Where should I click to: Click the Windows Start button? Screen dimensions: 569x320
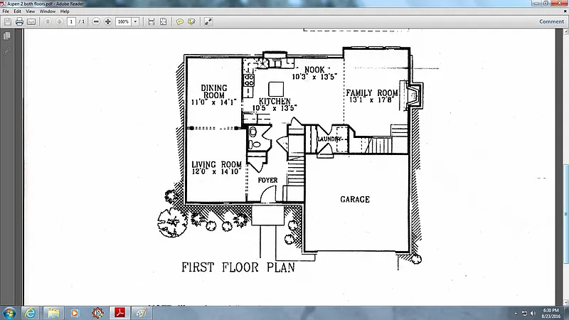pyautogui.click(x=9, y=313)
